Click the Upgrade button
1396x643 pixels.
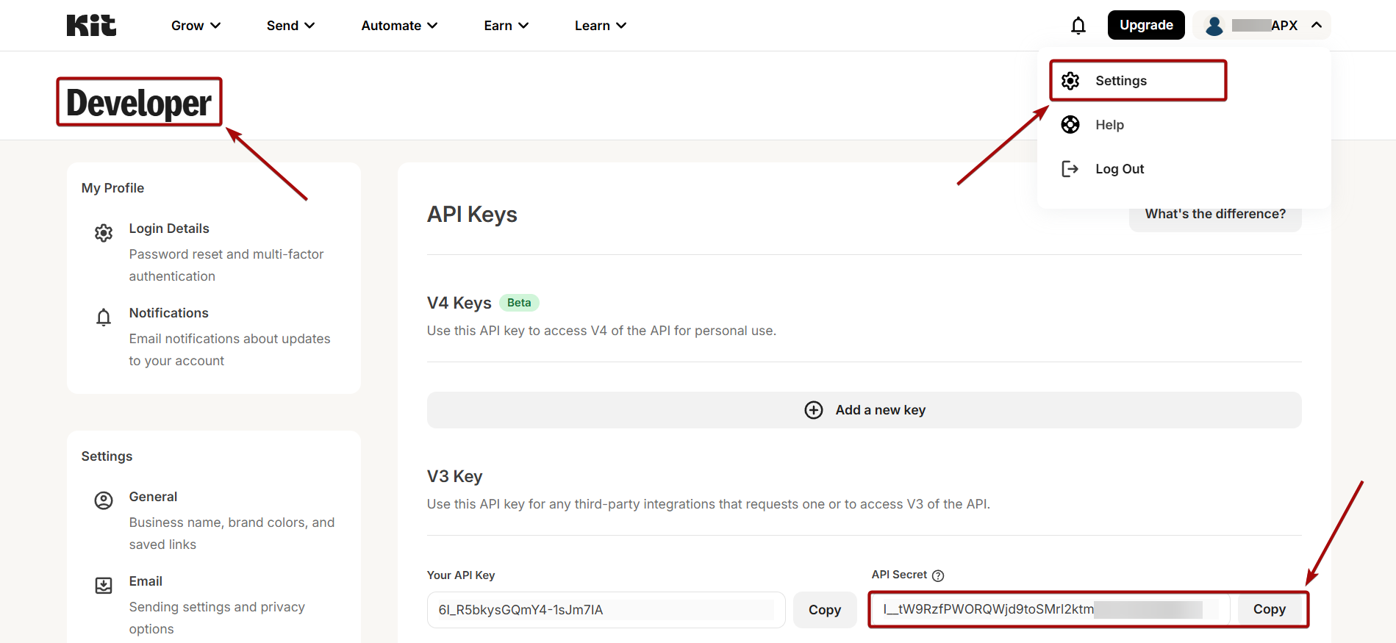[1146, 25]
